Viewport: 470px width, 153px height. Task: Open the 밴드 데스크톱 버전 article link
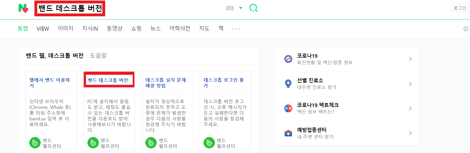(x=108, y=80)
